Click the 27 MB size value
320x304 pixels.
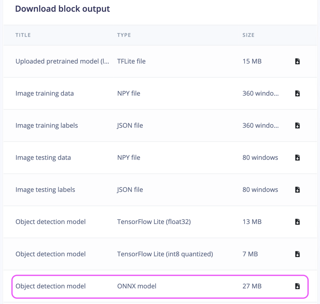click(252, 286)
